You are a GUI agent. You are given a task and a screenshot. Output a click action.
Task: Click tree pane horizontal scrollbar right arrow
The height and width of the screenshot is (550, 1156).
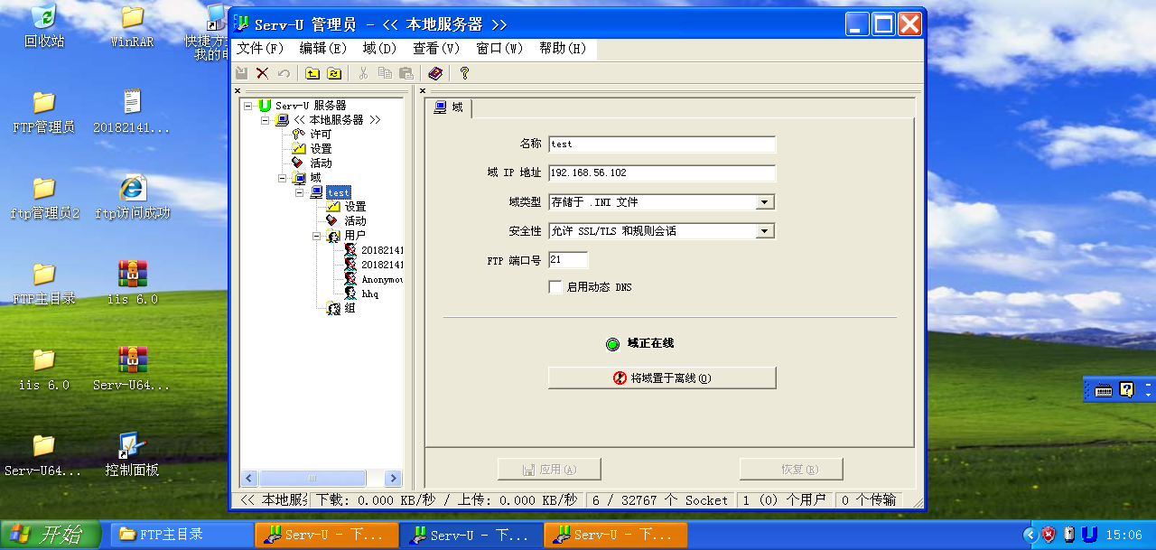pyautogui.click(x=393, y=479)
